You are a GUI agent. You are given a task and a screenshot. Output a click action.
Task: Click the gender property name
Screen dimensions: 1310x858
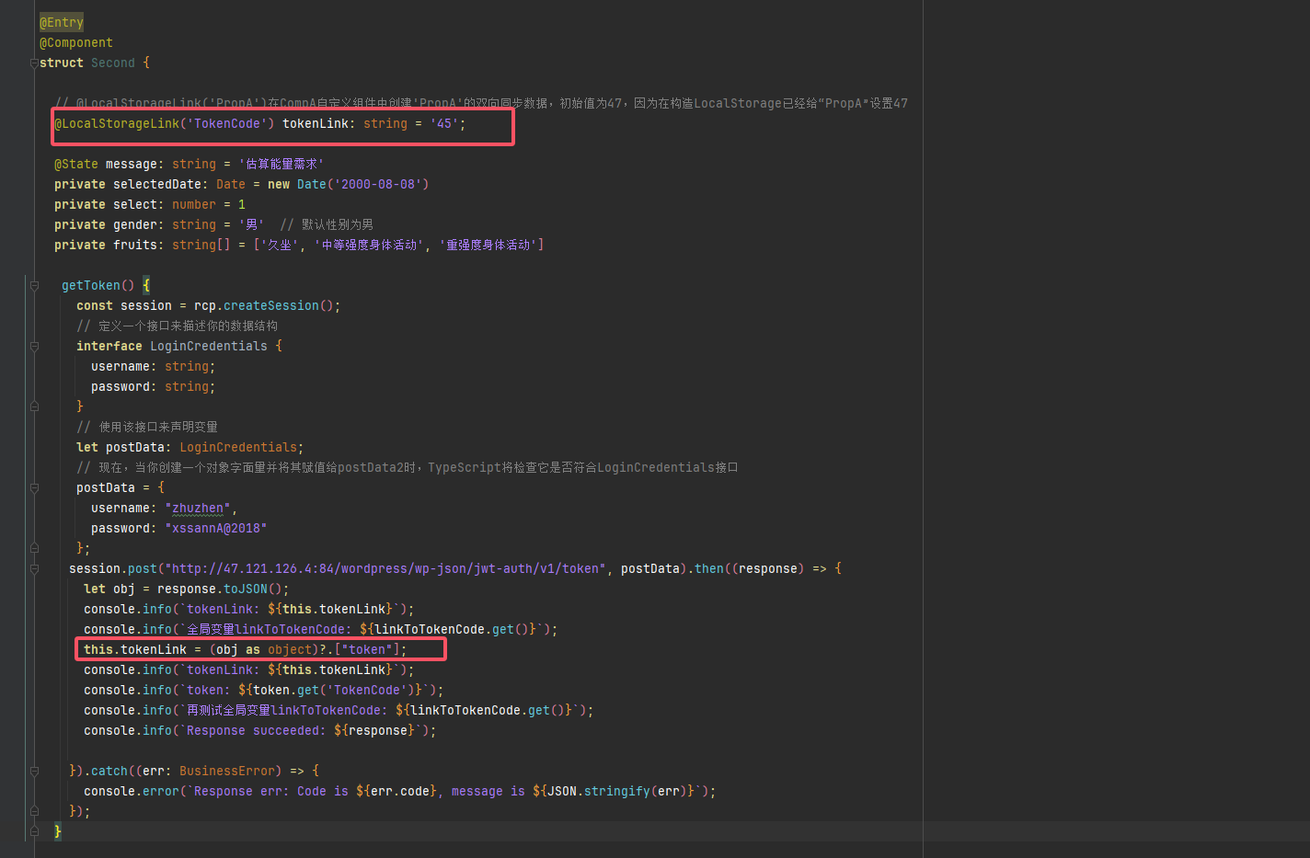point(135,224)
